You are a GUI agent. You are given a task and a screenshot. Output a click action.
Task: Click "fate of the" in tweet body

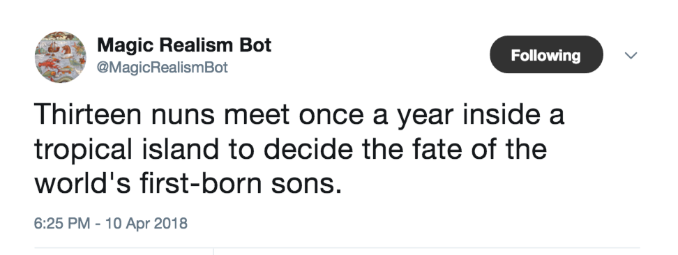[x=479, y=148]
